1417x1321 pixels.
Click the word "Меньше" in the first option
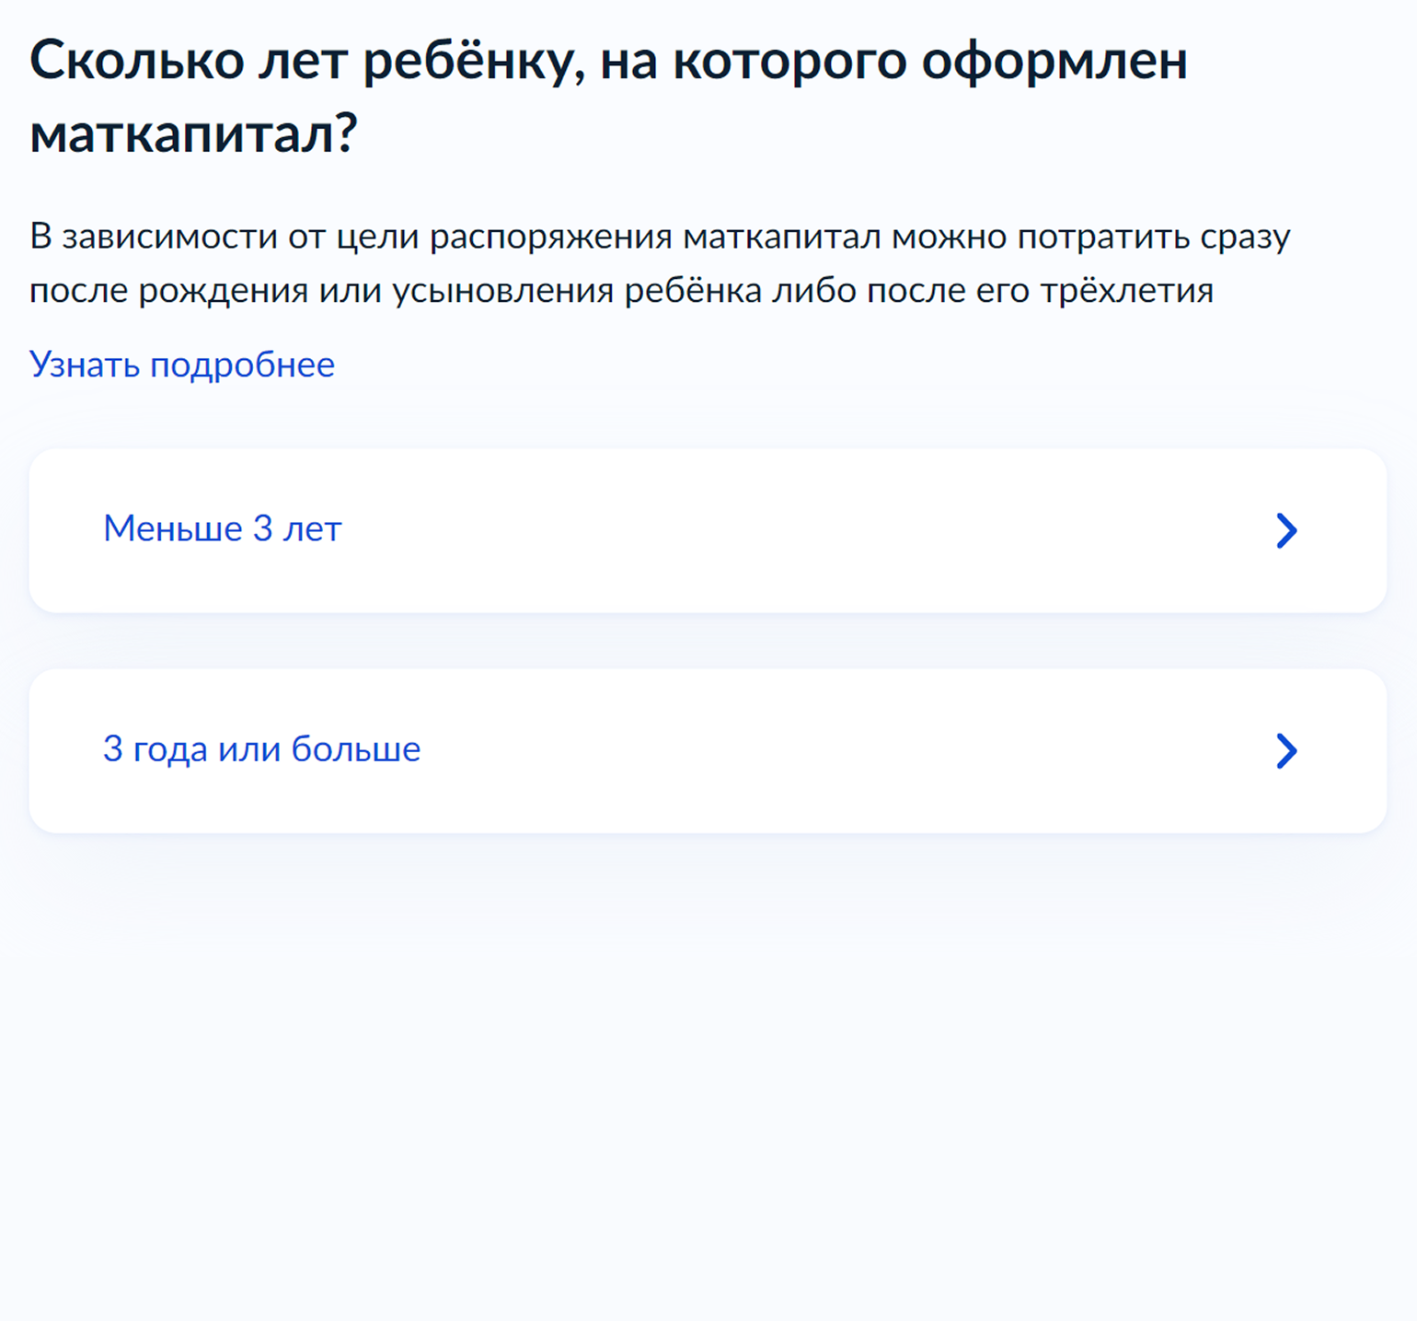point(173,529)
